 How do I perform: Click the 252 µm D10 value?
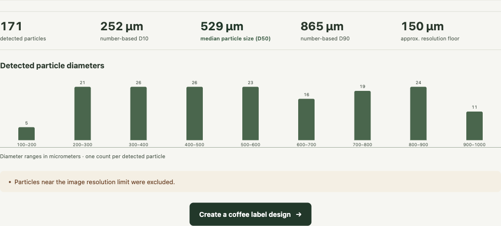pos(122,26)
